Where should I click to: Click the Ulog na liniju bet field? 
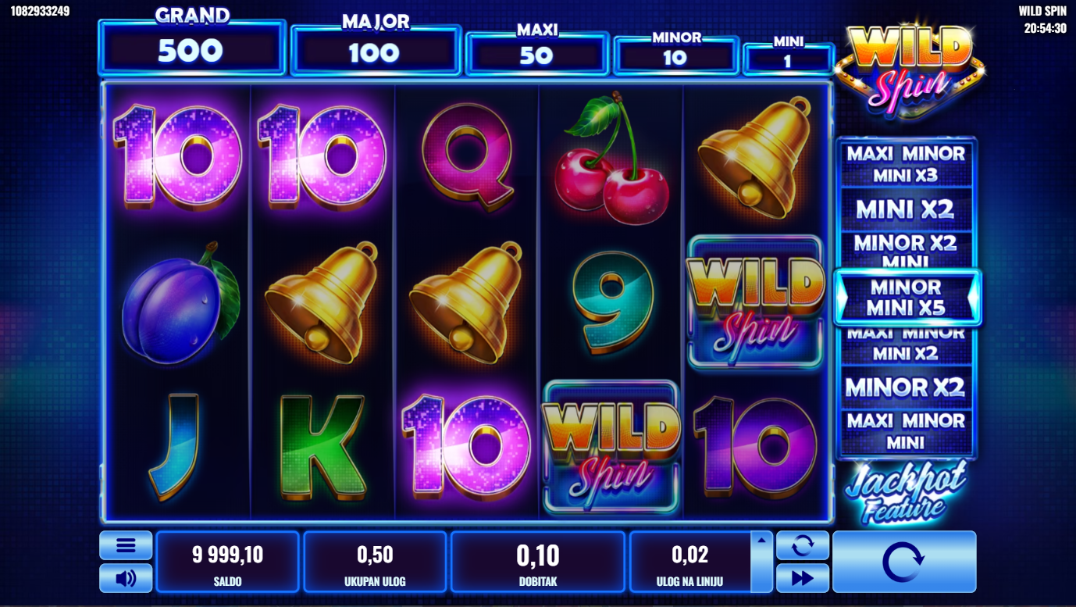pos(690,562)
